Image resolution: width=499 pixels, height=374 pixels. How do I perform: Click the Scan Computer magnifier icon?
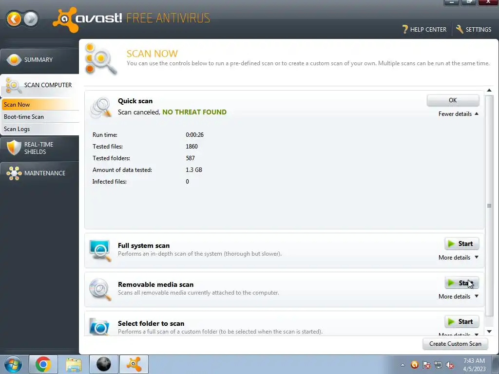coord(13,86)
